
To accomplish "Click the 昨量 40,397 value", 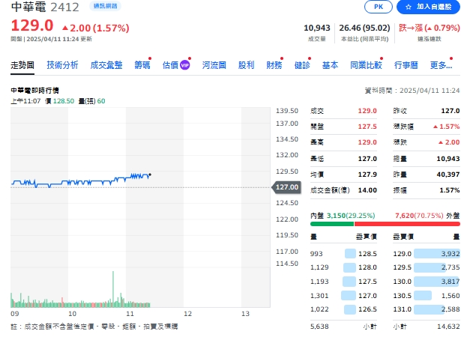I will coord(448,174).
